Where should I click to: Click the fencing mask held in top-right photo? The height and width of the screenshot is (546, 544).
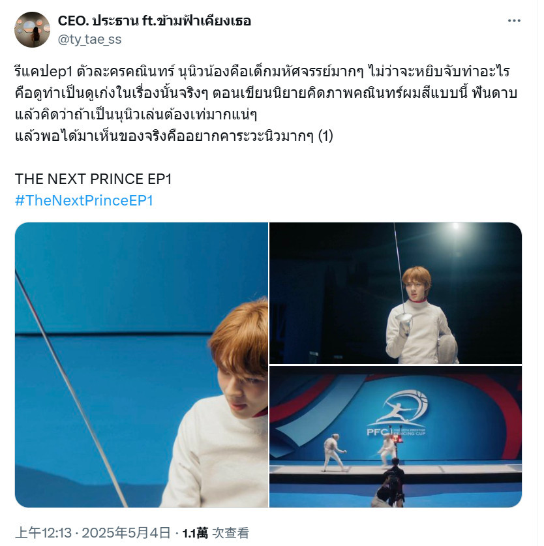(447, 348)
